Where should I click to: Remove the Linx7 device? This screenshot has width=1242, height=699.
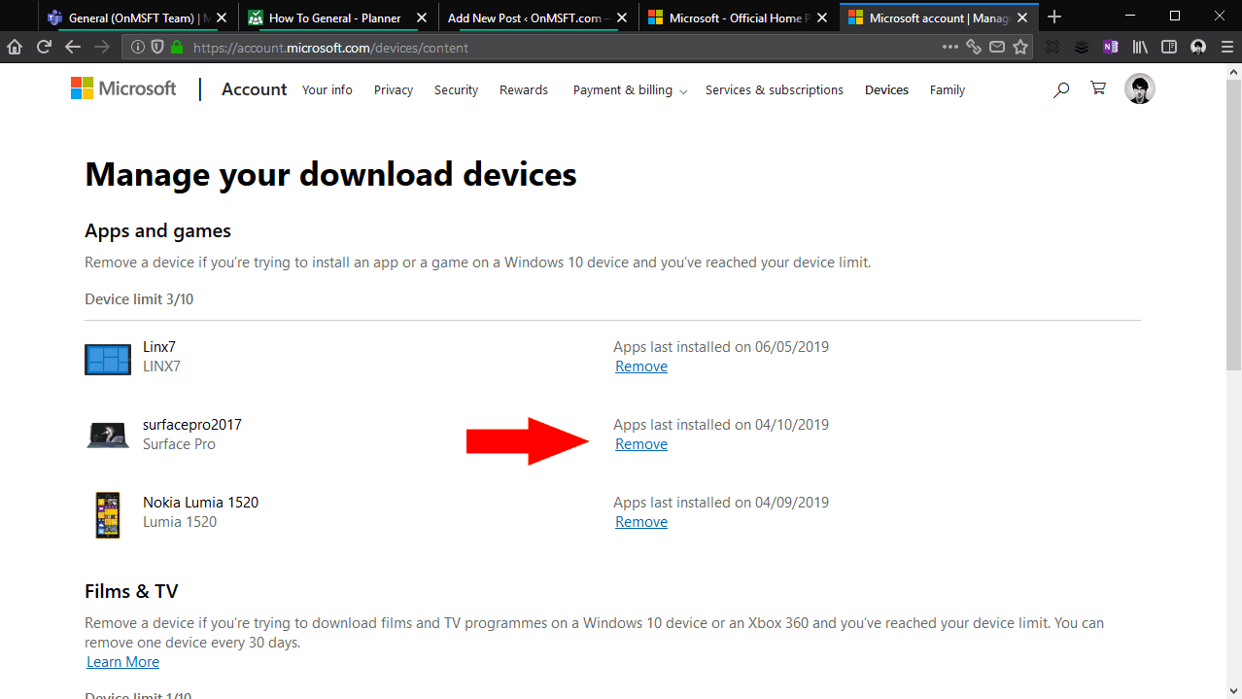click(641, 367)
